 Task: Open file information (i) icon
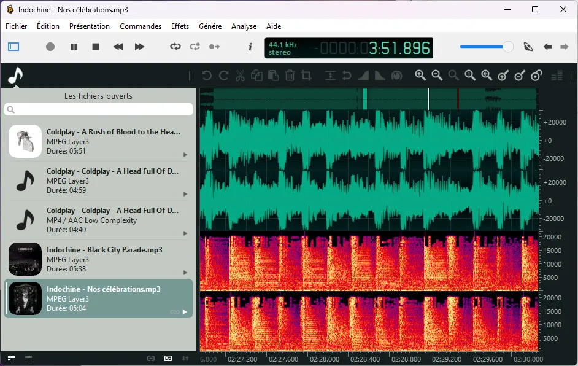coord(250,47)
